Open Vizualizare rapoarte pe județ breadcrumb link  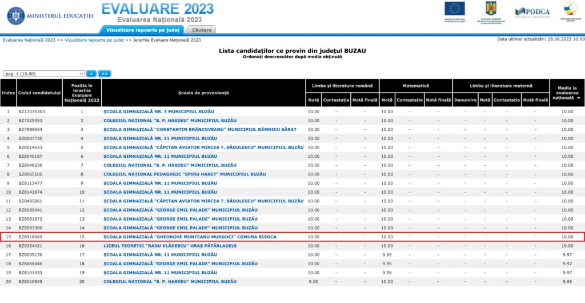pos(94,40)
